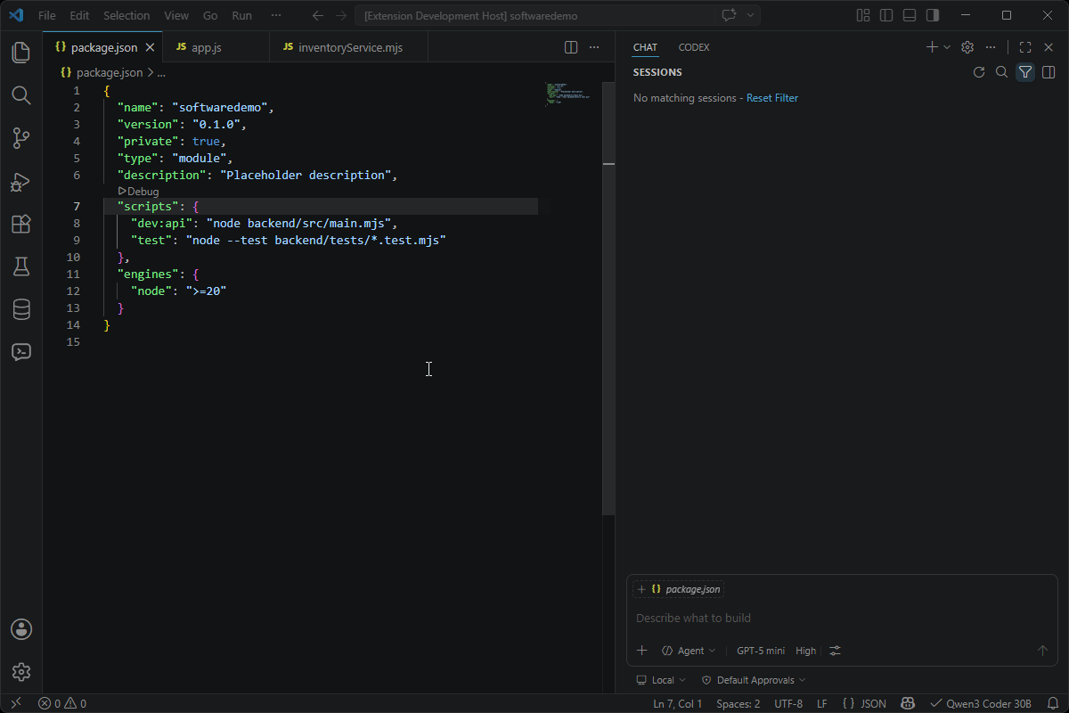The image size is (1069, 713).
Task: Toggle the sessions filter funnel icon
Action: click(x=1025, y=72)
